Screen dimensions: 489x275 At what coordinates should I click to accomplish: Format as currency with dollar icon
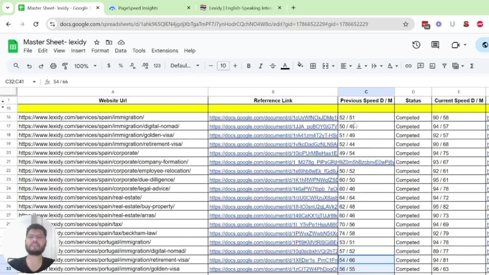[x=109, y=66]
